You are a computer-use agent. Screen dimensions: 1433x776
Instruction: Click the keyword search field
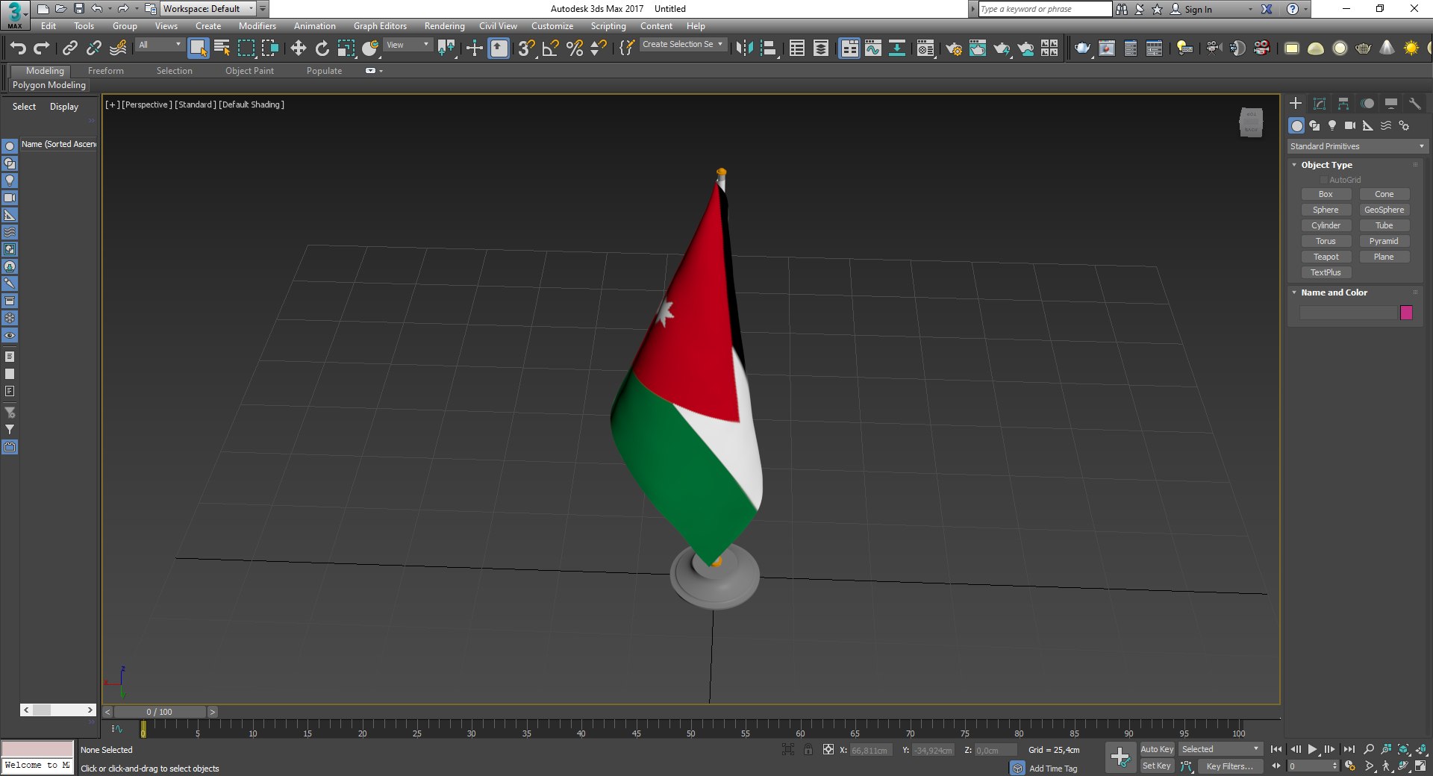pyautogui.click(x=1045, y=9)
